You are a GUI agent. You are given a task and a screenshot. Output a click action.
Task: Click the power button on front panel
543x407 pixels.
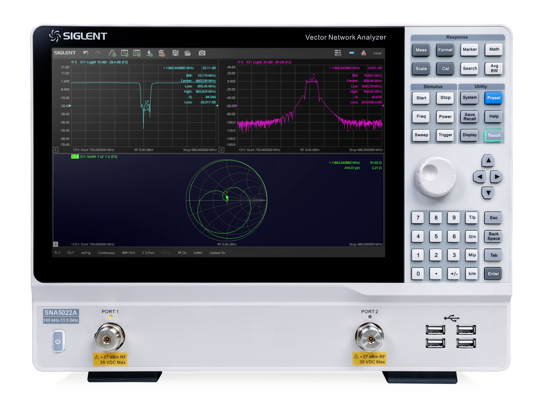point(58,342)
